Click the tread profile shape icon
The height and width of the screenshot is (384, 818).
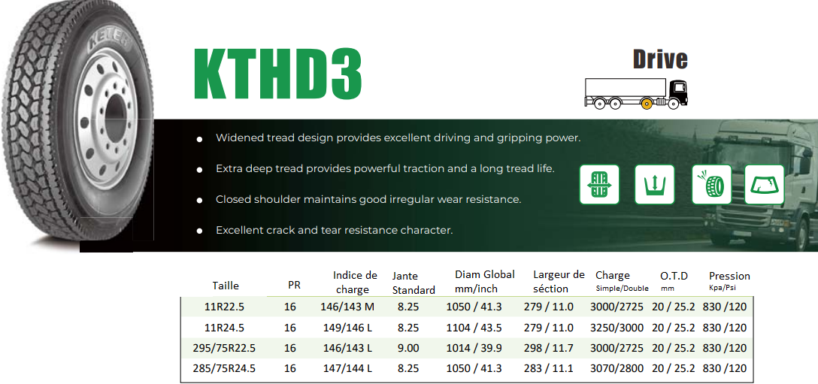click(765, 184)
